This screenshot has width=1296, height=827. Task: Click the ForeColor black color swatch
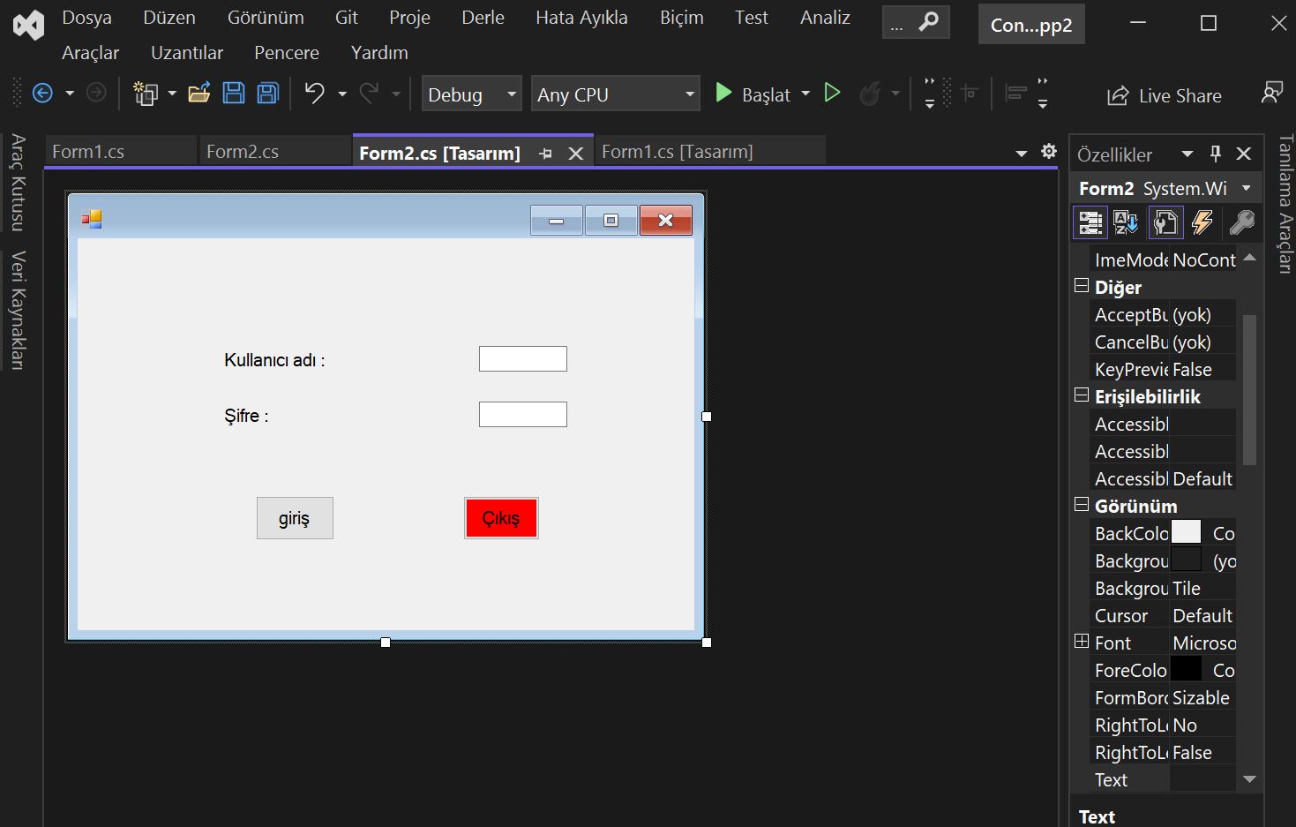[x=1186, y=668]
